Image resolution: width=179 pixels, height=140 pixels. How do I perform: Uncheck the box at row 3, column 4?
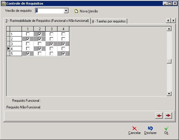(63, 44)
